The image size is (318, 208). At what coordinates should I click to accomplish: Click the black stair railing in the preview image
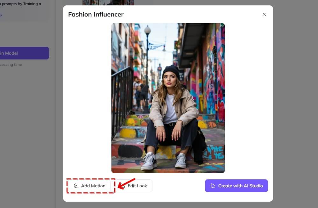click(122, 95)
